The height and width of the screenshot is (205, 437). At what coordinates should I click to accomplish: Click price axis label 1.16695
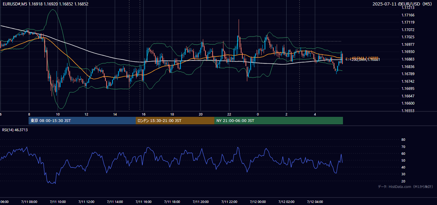pos(408,88)
